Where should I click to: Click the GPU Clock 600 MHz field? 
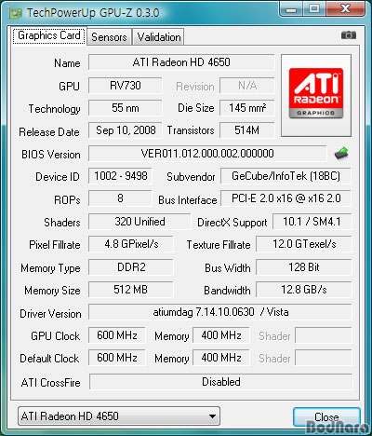[117, 335]
